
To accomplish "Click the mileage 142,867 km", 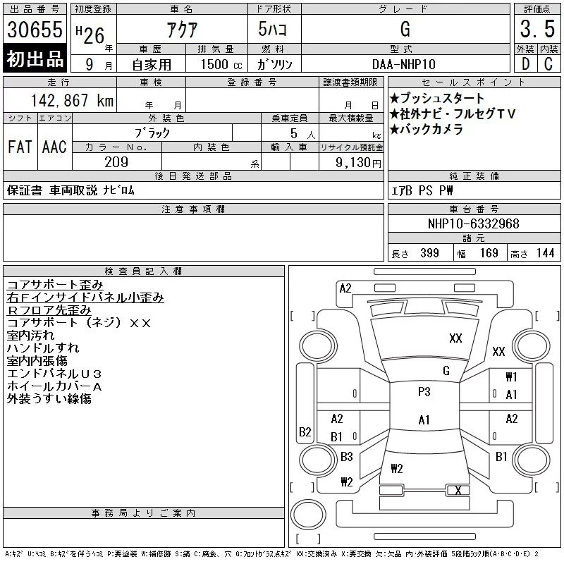I will 72,100.
